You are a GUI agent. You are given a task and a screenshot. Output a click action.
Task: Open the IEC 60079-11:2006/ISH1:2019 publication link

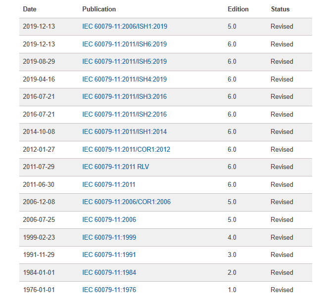[124, 27]
